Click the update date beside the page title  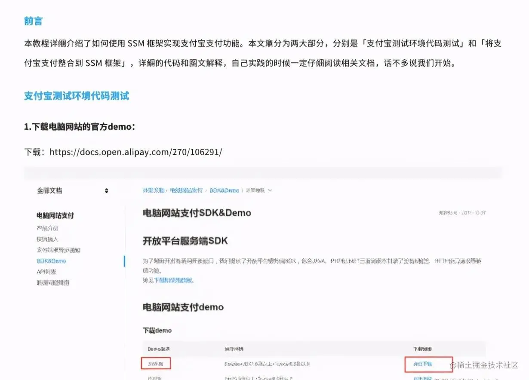click(x=462, y=213)
